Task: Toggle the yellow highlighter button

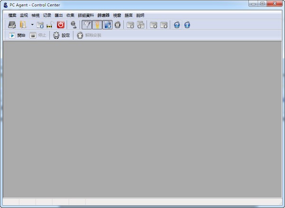Action: [97, 25]
